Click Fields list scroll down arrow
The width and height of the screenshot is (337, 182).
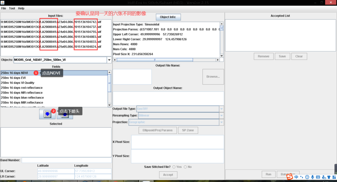[110, 105]
